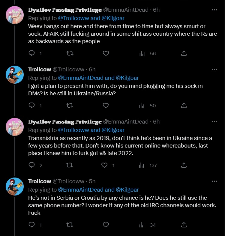
Task: Retweet the Transnistria tweet
Action: [69, 165]
